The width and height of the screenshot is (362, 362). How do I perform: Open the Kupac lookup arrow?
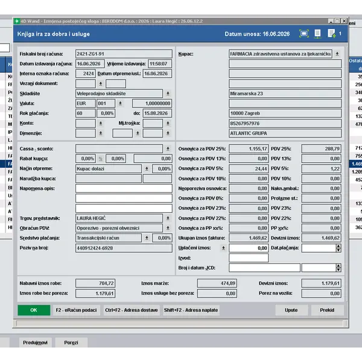[337, 54]
